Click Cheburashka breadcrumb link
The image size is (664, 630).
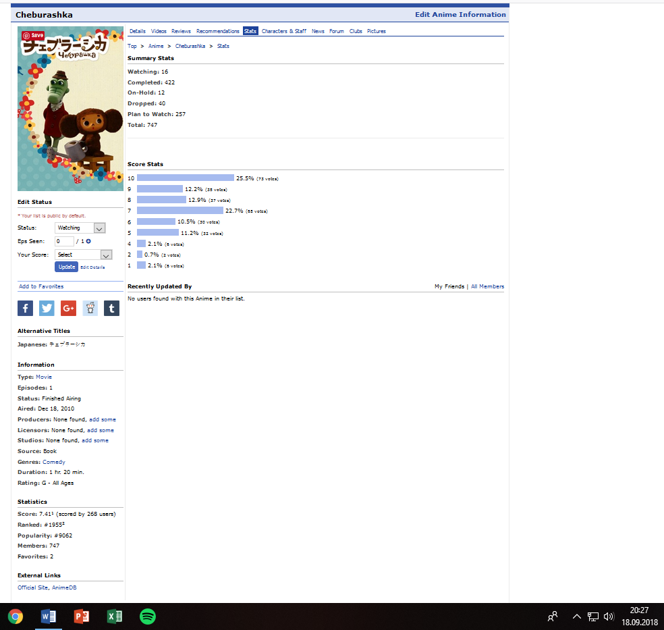pos(190,46)
